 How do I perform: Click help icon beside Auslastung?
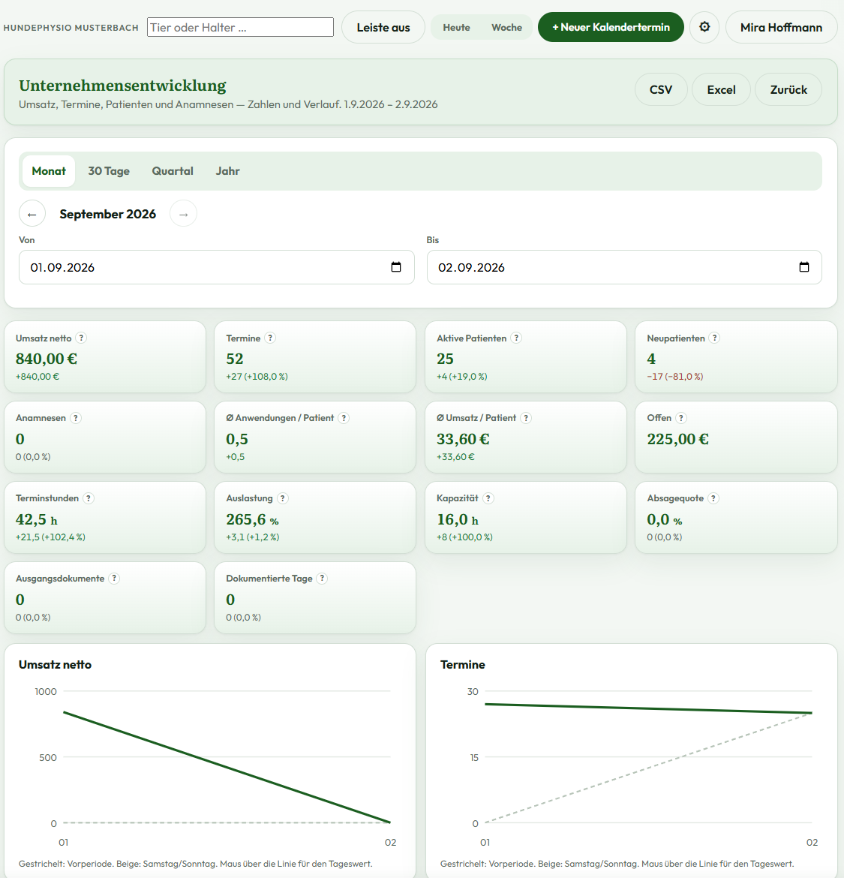[283, 498]
